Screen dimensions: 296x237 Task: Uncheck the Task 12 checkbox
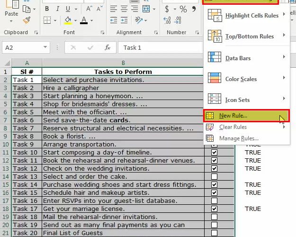pos(214,168)
